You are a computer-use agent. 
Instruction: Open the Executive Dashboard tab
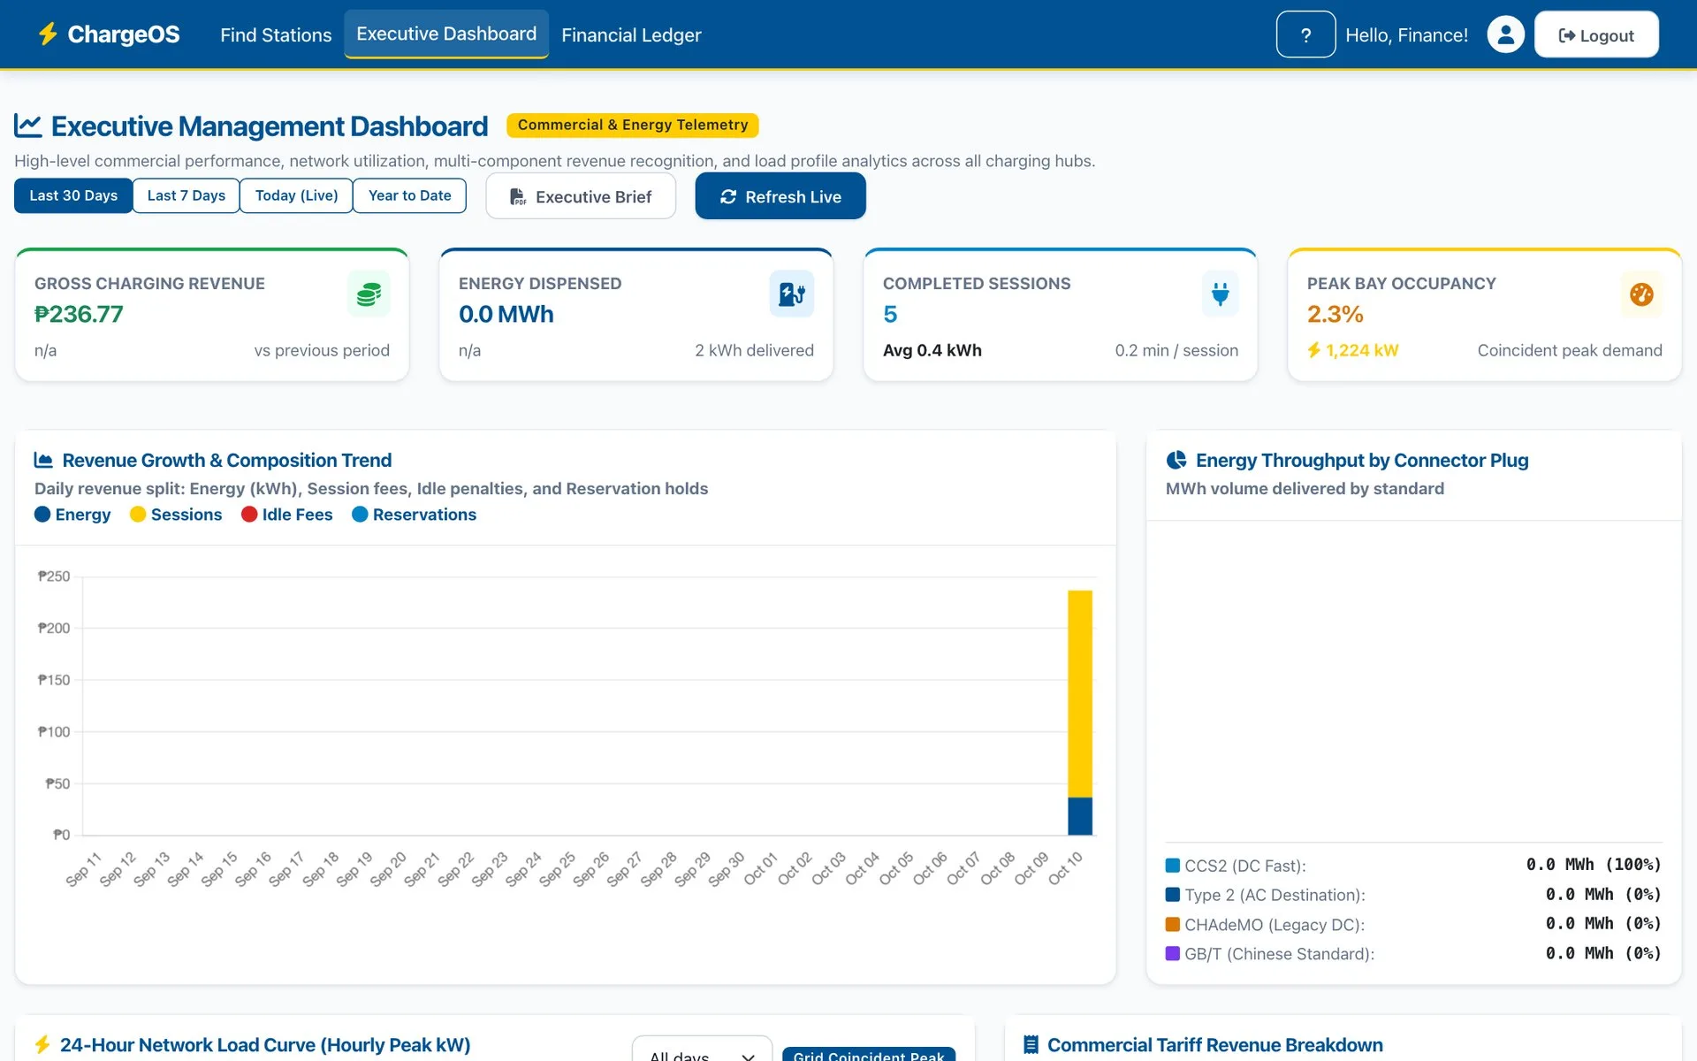446,34
